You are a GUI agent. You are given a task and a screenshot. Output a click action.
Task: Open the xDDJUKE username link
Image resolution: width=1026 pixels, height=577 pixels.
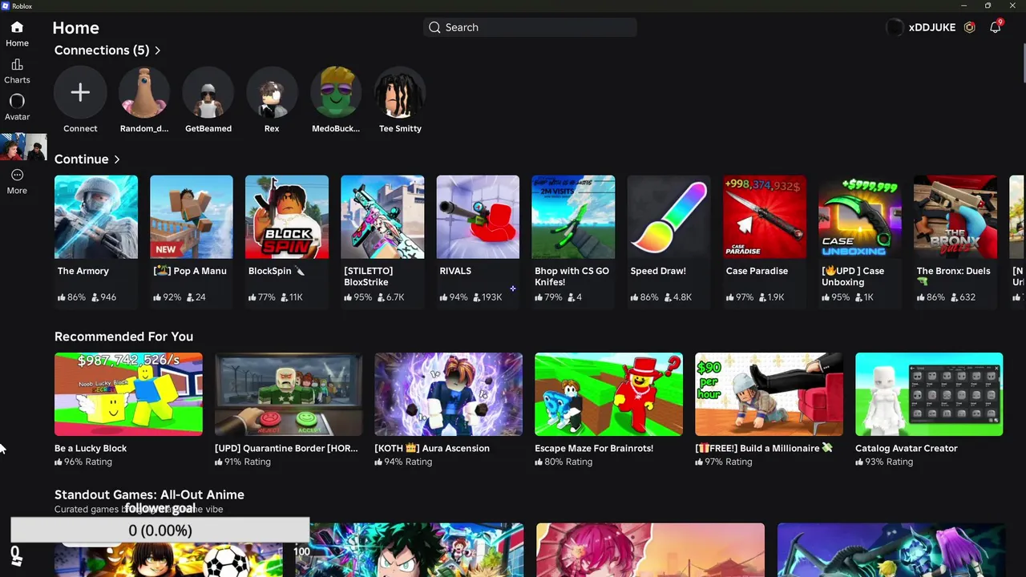point(932,27)
